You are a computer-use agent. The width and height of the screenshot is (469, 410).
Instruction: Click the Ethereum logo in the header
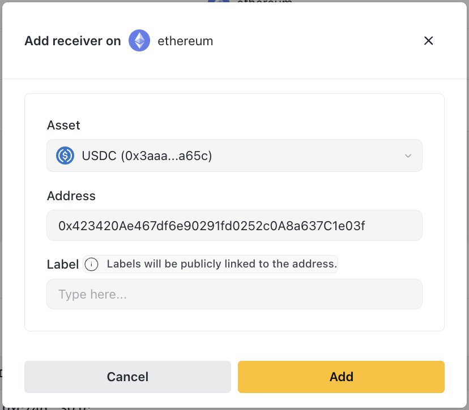click(139, 41)
